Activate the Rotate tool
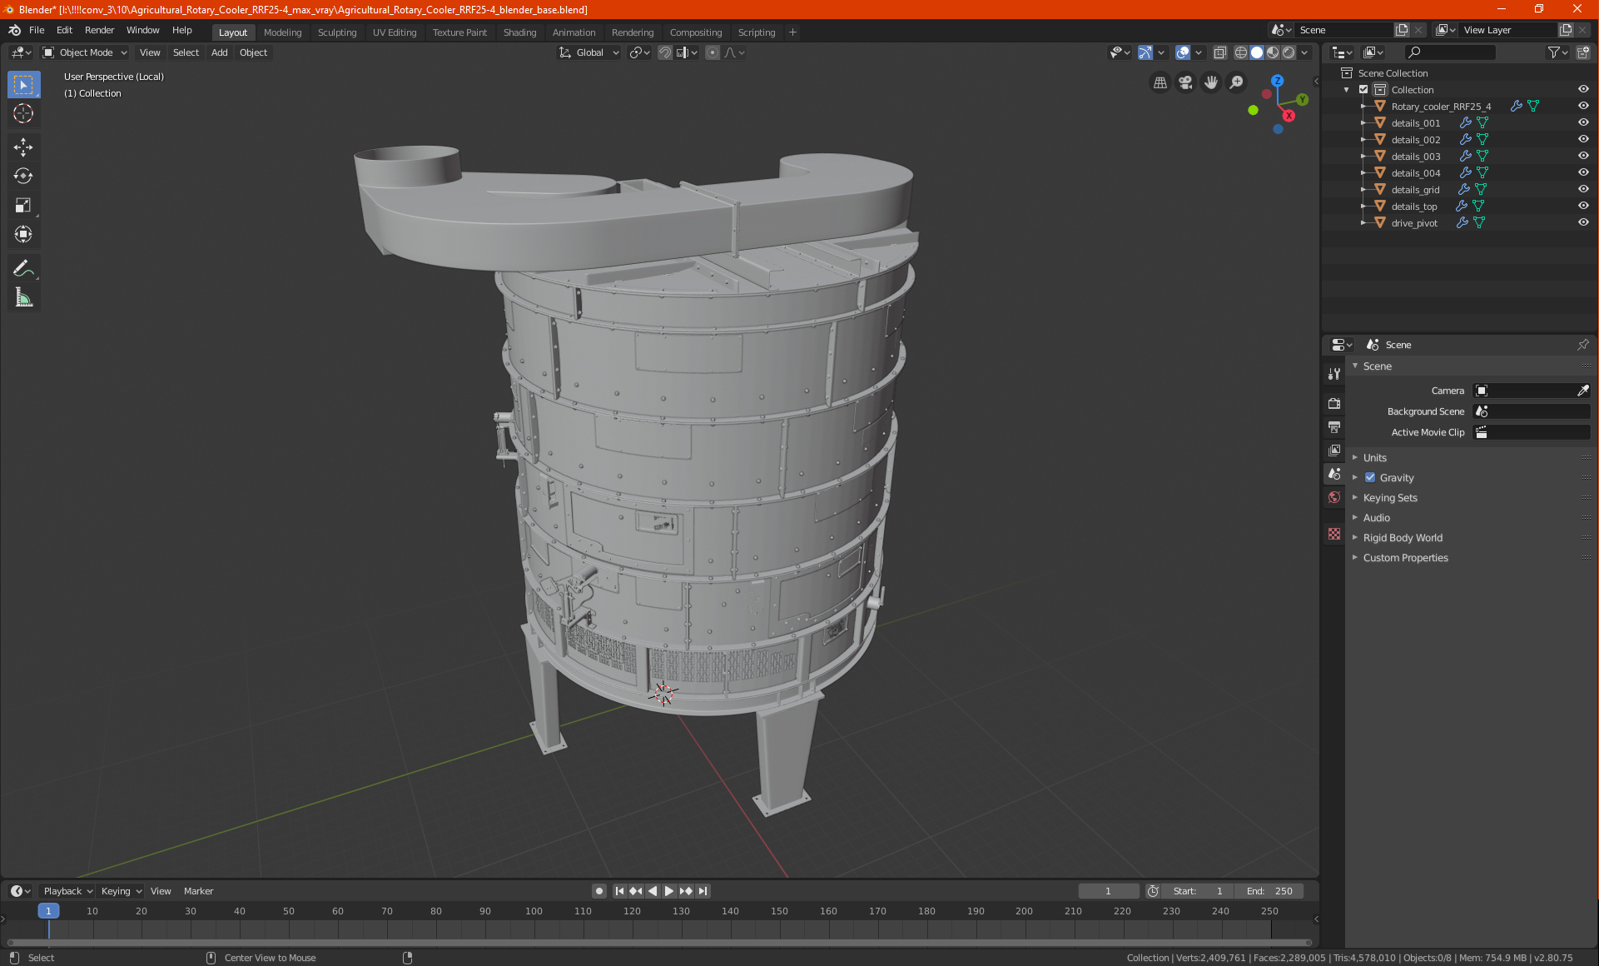Image resolution: width=1599 pixels, height=966 pixels. (23, 176)
